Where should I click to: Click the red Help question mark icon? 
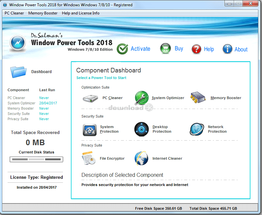click(x=196, y=49)
